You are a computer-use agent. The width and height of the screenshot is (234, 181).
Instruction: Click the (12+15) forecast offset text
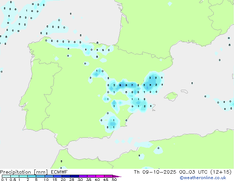click(221, 172)
